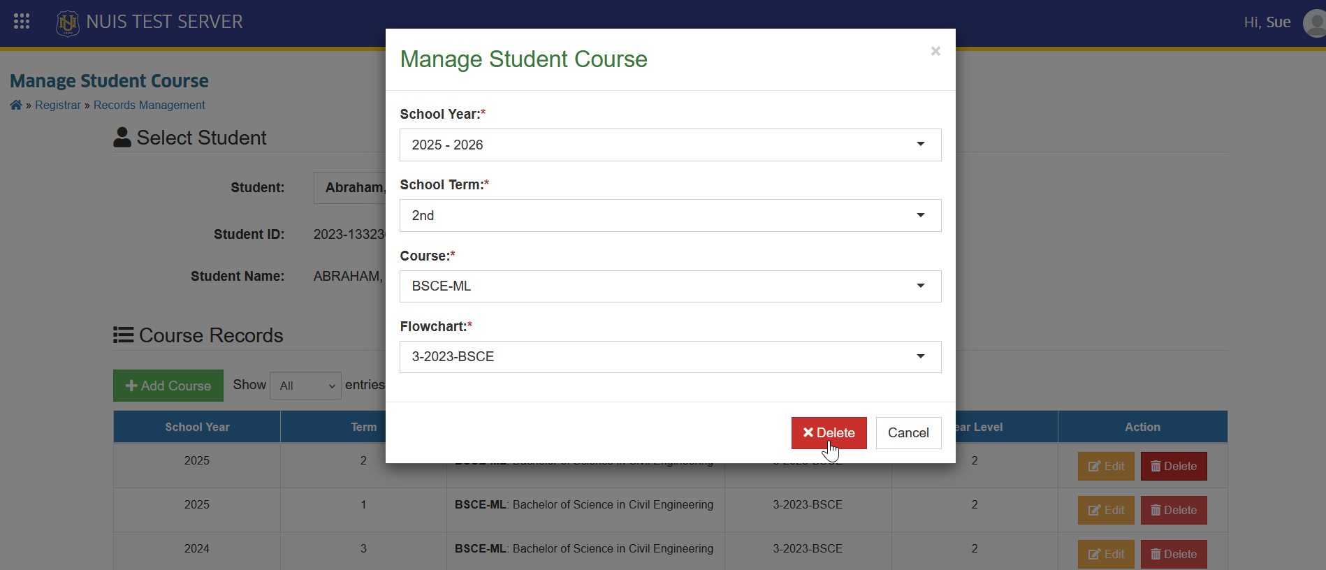Open Records Management breadcrumb link

[x=149, y=105]
